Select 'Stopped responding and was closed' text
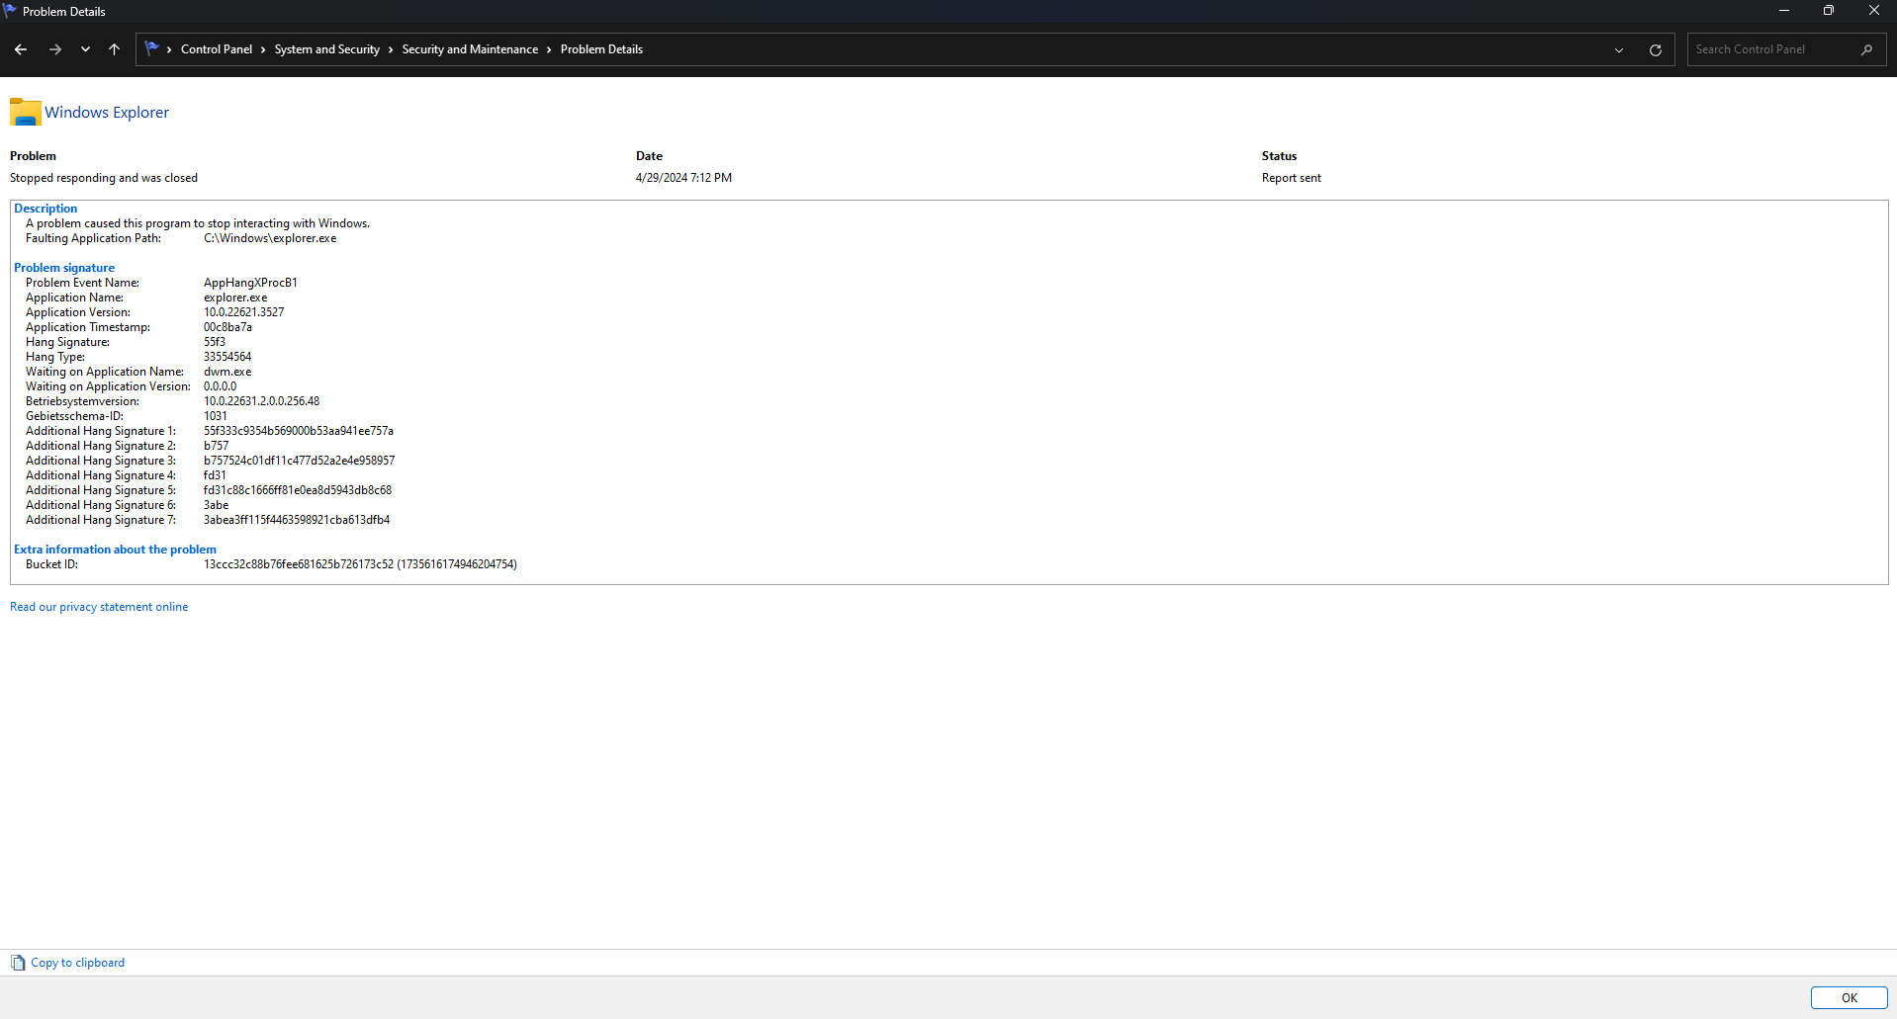1897x1019 pixels. pyautogui.click(x=104, y=178)
